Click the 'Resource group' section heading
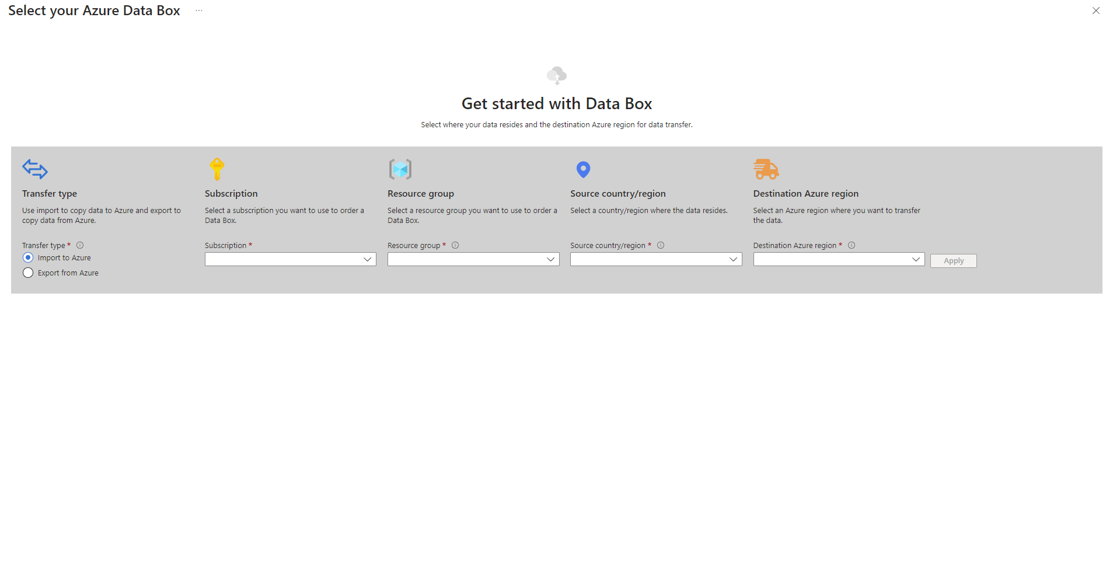Viewport: 1113px width, 586px height. tap(421, 194)
